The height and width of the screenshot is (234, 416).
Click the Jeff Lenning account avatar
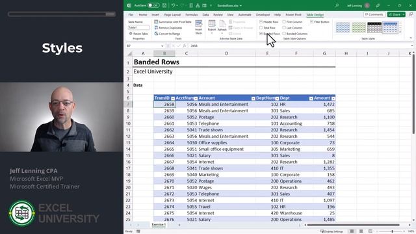pyautogui.click(x=367, y=5)
